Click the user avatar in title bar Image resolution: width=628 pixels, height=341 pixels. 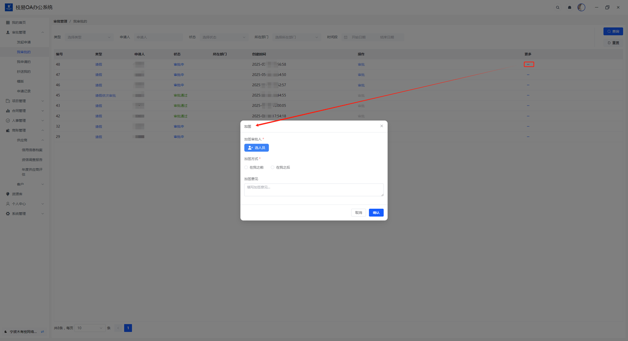pos(581,7)
